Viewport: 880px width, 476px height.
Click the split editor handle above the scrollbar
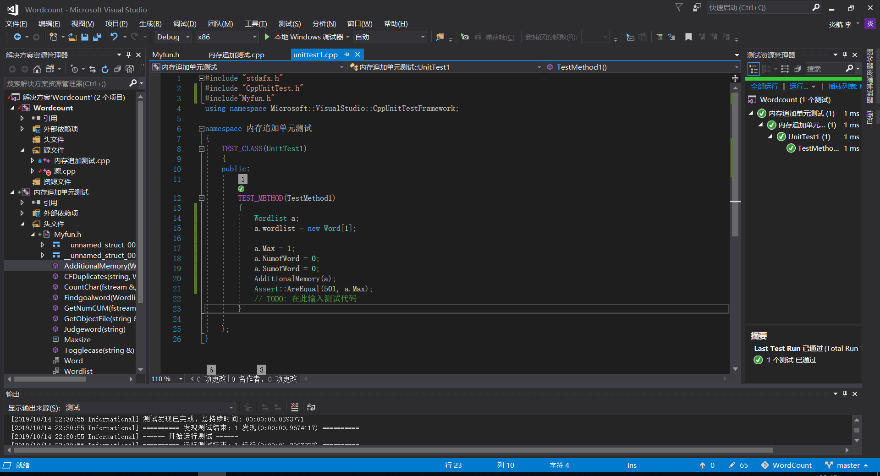735,78
